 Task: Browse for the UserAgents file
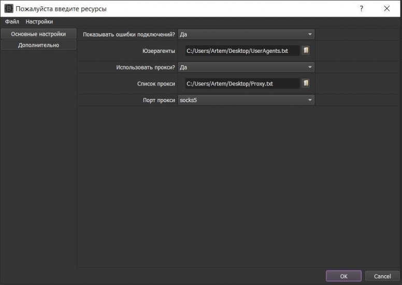point(306,51)
